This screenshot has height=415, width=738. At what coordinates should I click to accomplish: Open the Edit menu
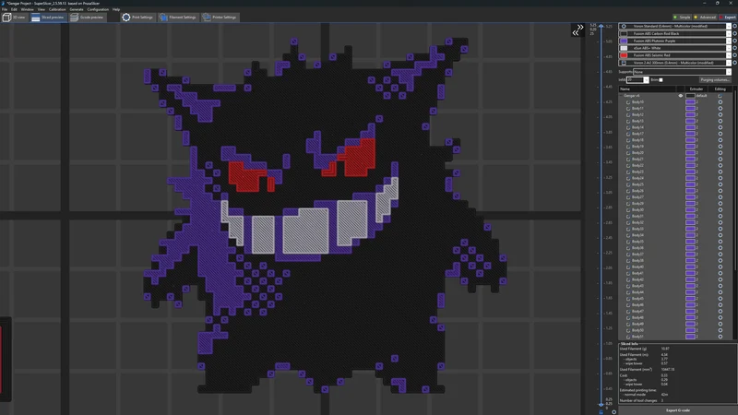pos(14,9)
